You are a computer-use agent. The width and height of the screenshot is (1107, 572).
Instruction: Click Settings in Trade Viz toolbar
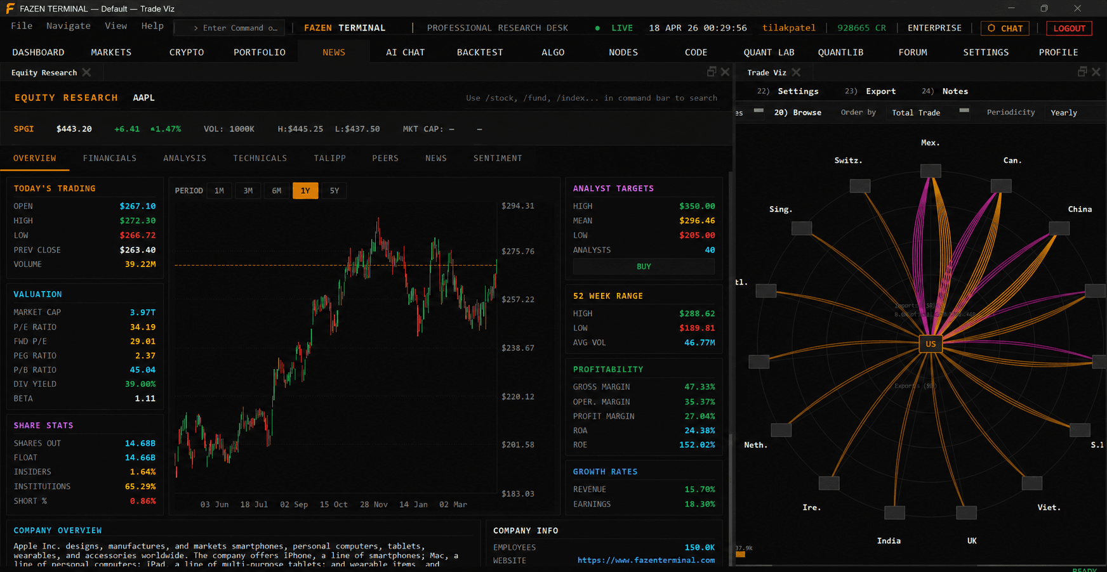(x=798, y=91)
